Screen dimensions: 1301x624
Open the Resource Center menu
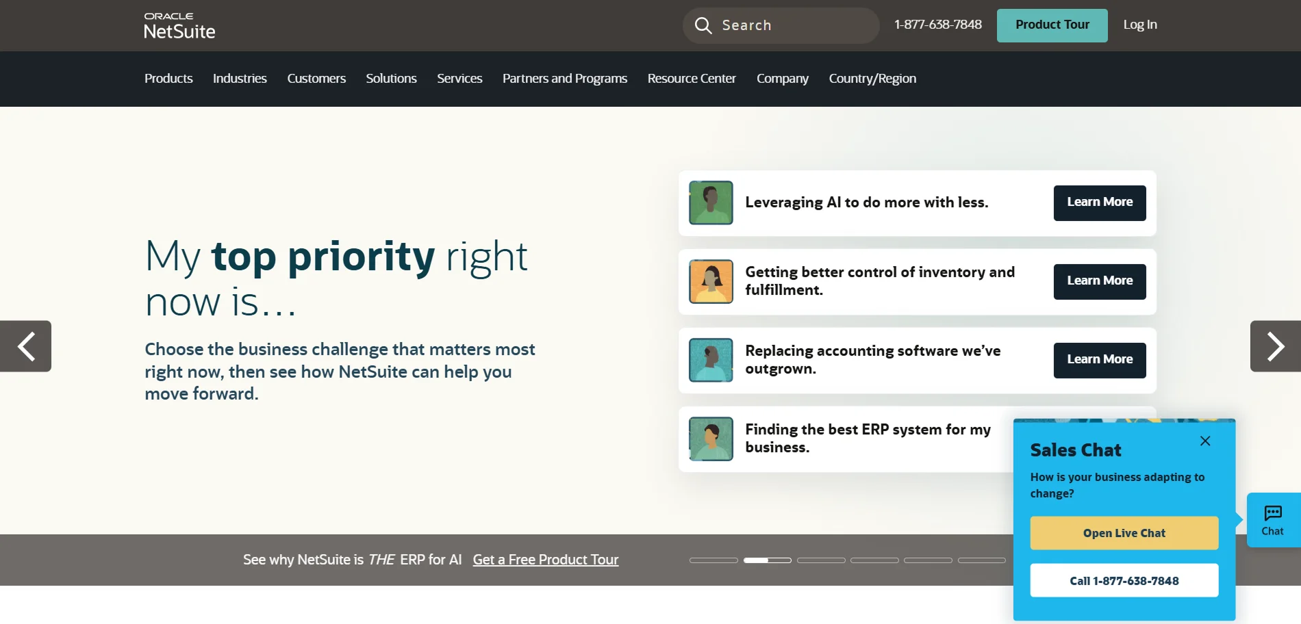pos(692,79)
